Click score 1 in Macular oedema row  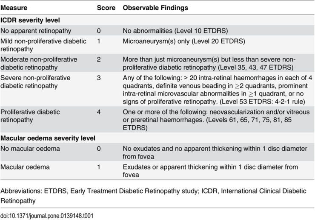[x=99, y=167]
